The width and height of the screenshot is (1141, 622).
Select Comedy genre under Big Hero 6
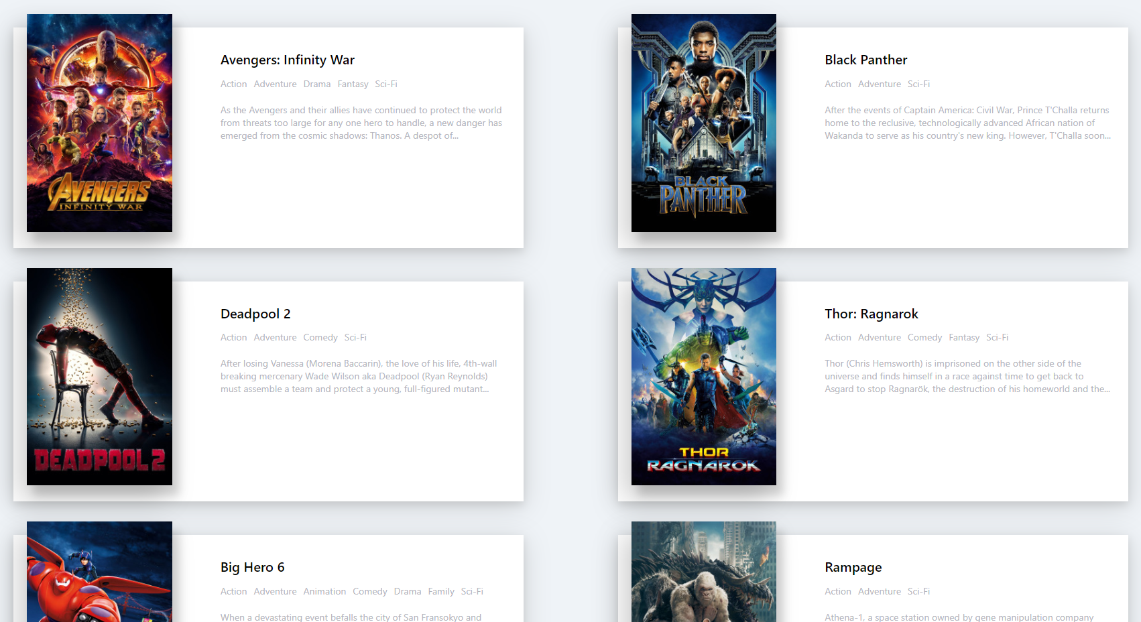(370, 591)
